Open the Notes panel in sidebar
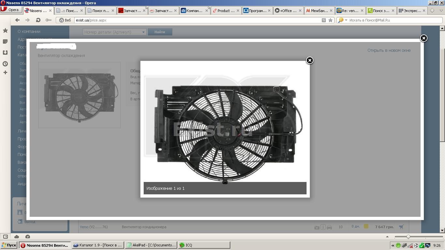The image size is (445, 250). click(5, 42)
